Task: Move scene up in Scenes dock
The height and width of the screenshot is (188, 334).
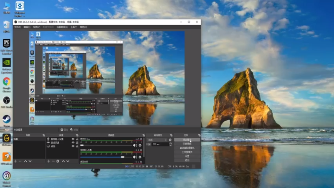Action: pos(25,161)
